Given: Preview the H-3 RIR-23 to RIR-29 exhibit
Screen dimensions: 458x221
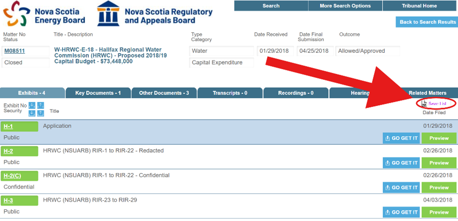Looking at the screenshot, I should coord(439,212).
